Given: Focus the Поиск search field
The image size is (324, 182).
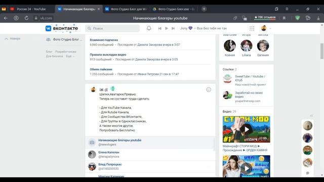Looking at the screenshot, I should [112, 28].
